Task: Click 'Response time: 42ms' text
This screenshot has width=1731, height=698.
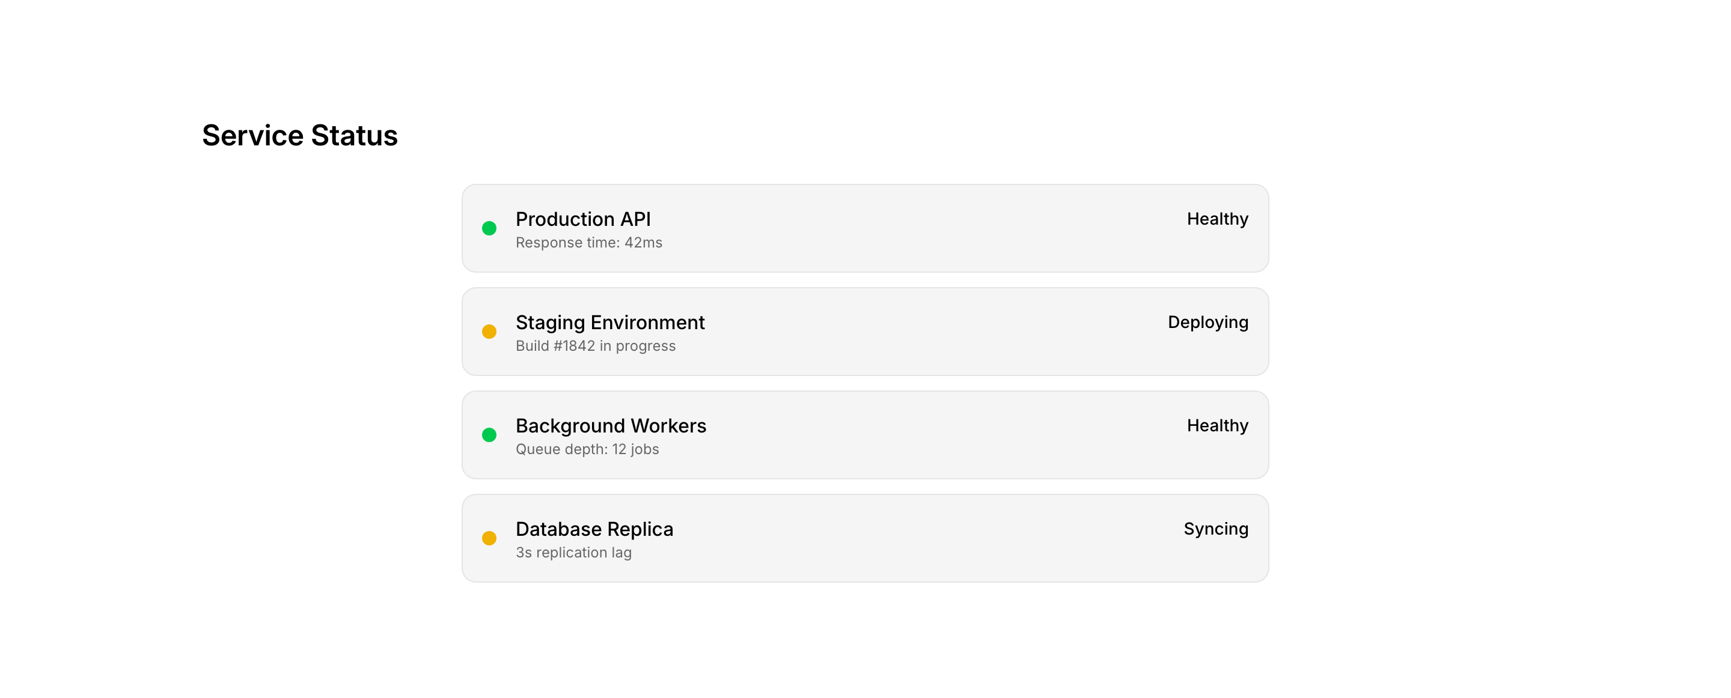Action: 588,243
